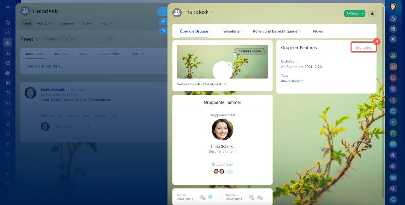Toggle the group notification bell

[x=372, y=14]
